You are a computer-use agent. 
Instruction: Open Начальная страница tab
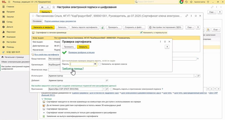pos(14,57)
